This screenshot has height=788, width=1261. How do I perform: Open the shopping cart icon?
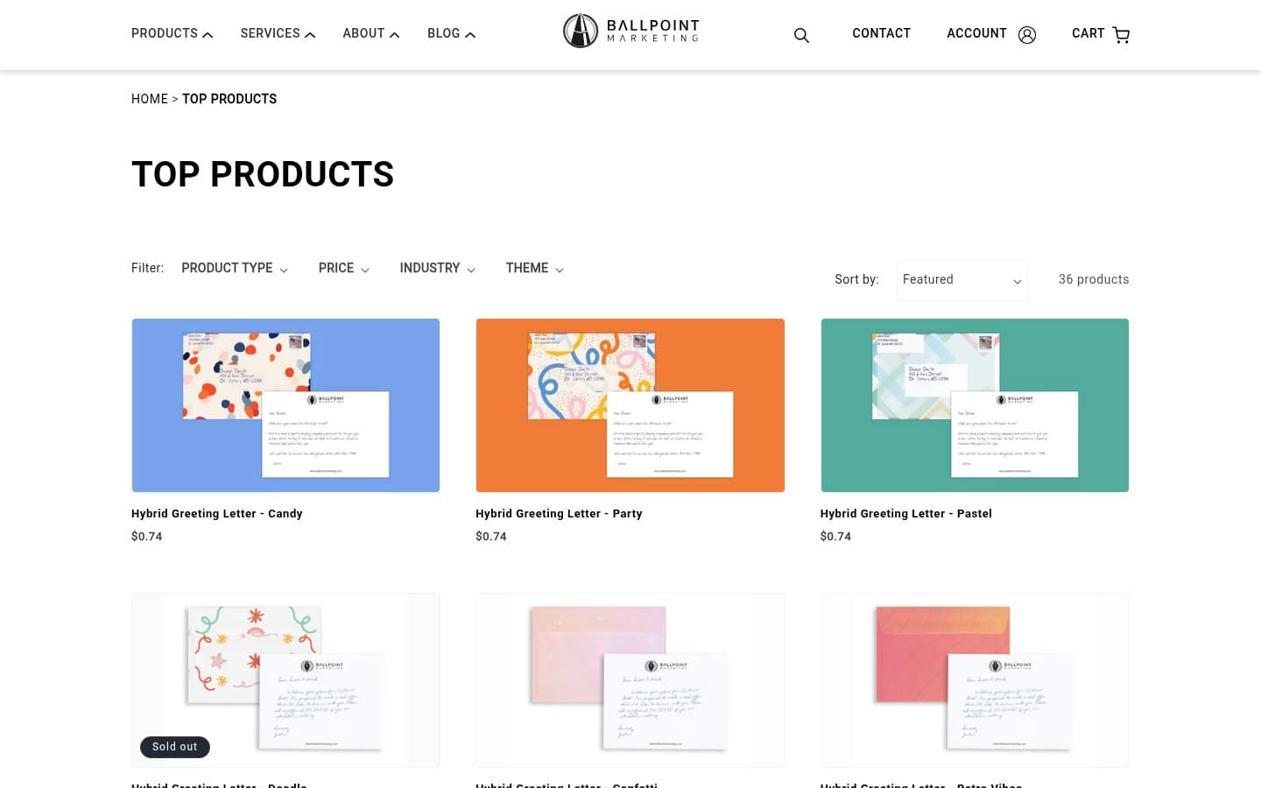(1121, 35)
